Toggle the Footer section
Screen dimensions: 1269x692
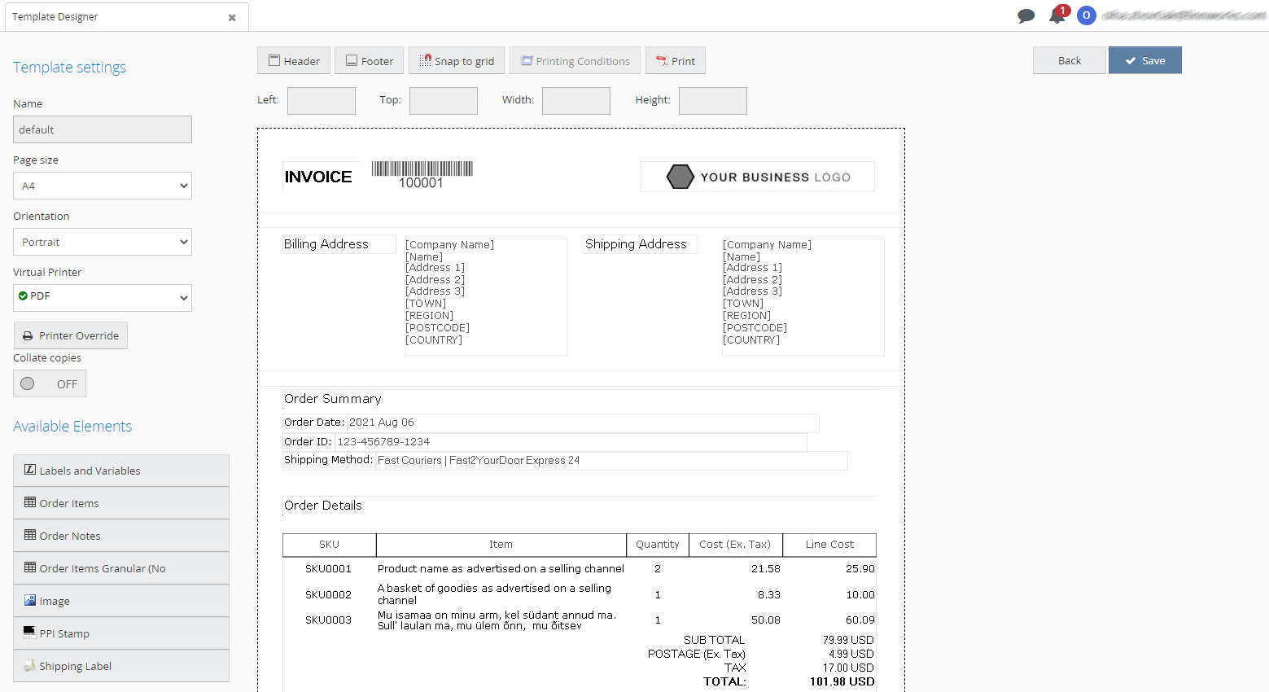point(369,61)
